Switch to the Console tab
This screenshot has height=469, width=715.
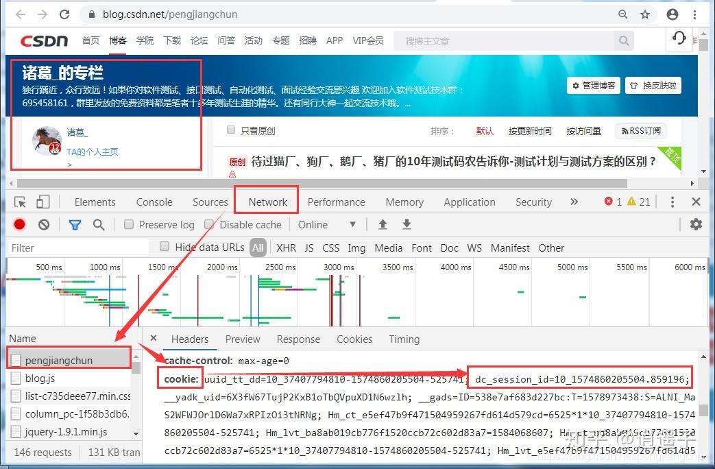tap(154, 202)
